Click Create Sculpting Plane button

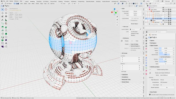[x=163, y=70]
